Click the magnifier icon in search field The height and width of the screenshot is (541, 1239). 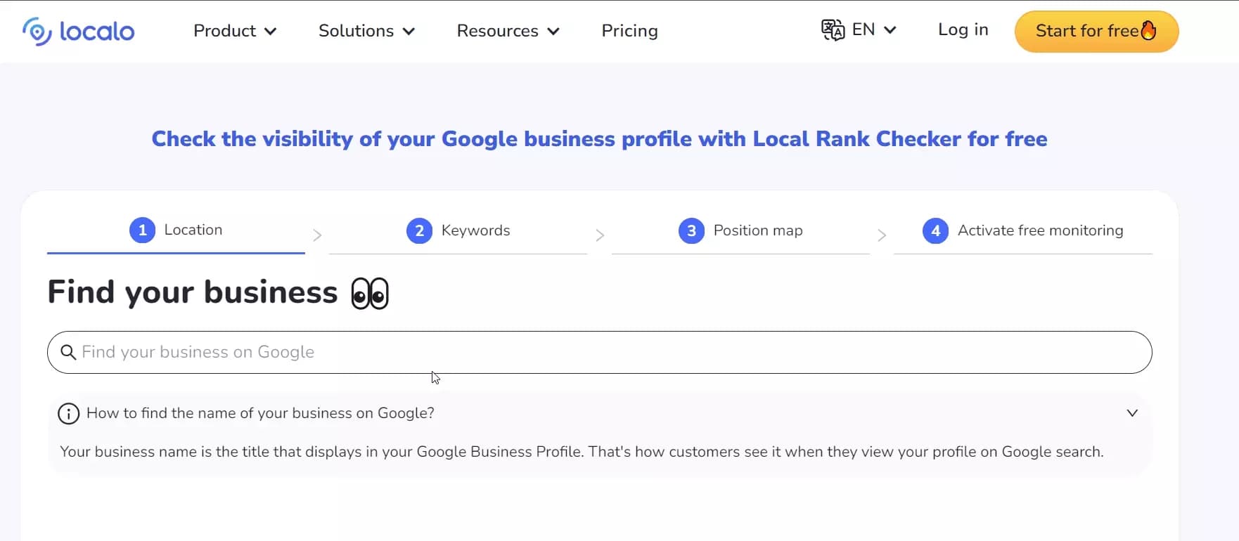(x=68, y=352)
